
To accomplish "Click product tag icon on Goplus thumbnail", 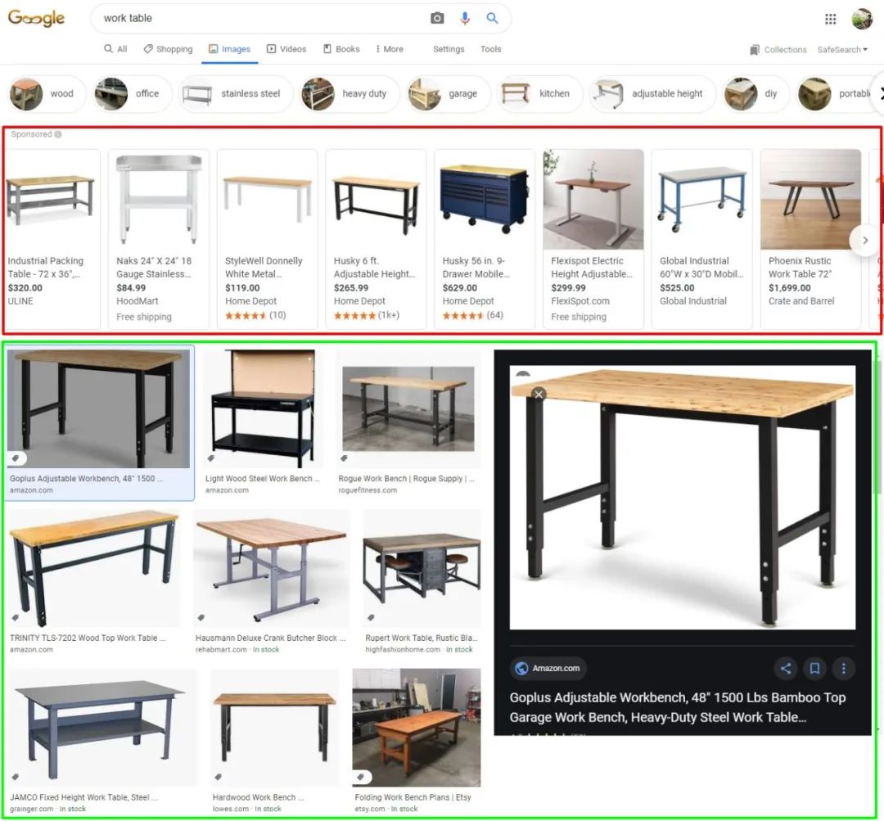I will (16, 458).
